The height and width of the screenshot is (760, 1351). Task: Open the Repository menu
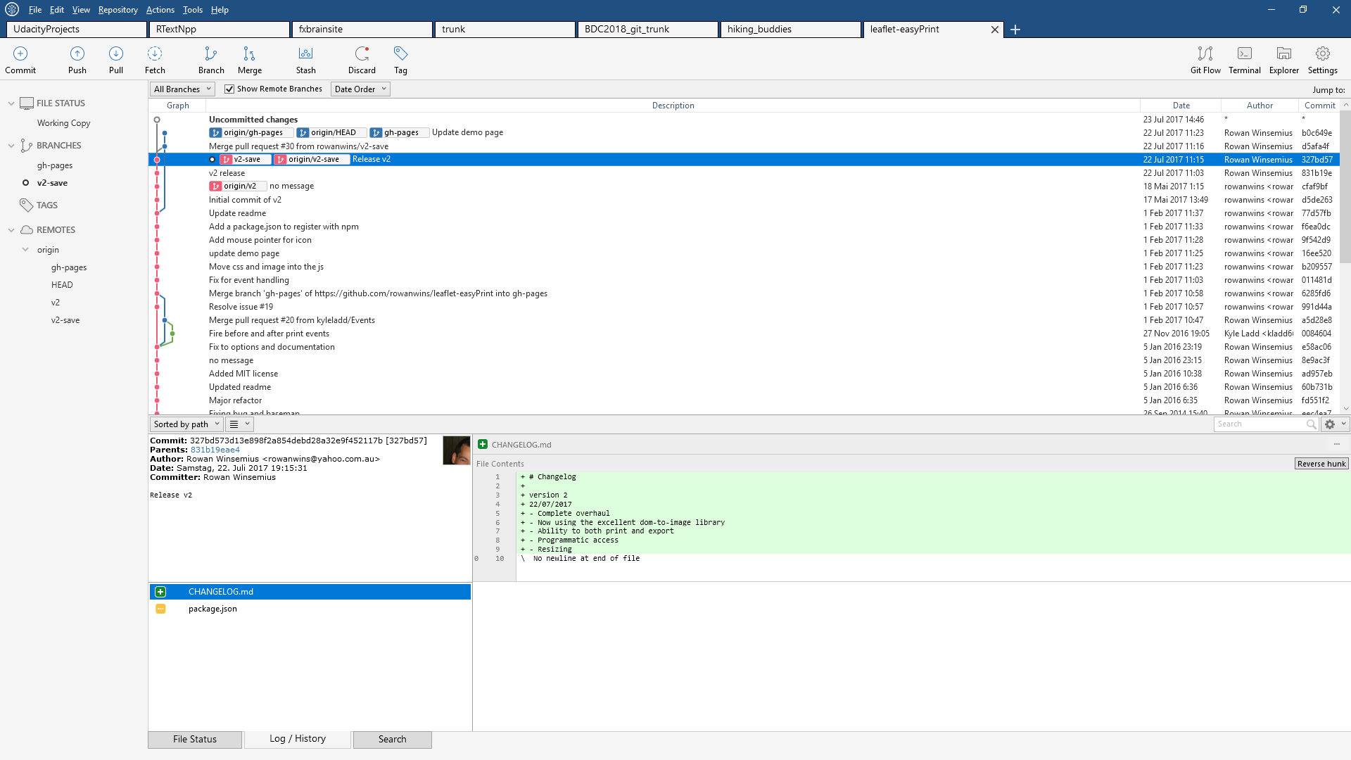pyautogui.click(x=118, y=9)
